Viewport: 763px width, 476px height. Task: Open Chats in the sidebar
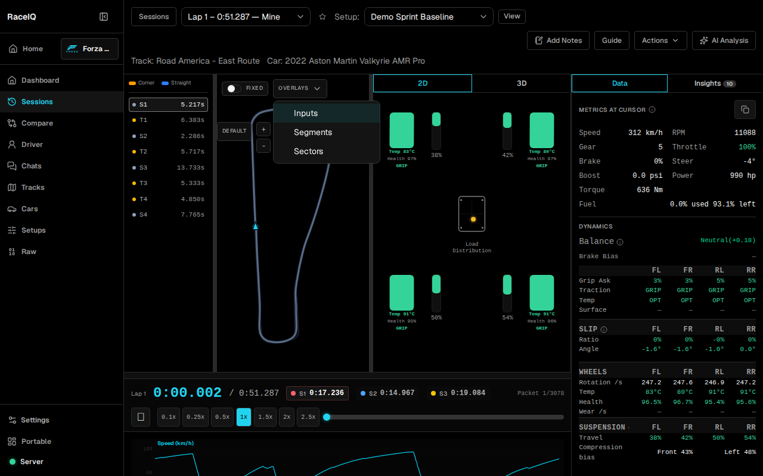click(x=62, y=166)
